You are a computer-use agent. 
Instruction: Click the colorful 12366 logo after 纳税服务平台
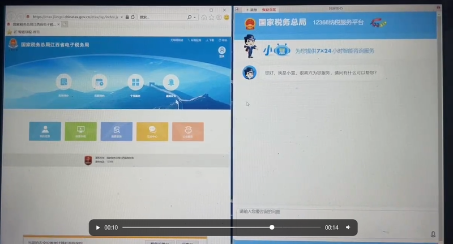coord(378,23)
